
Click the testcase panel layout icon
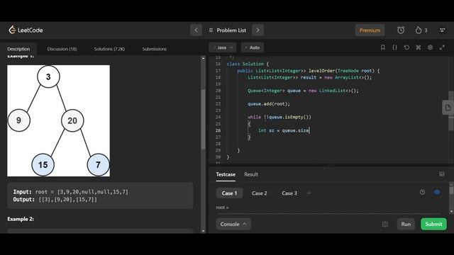(442, 174)
